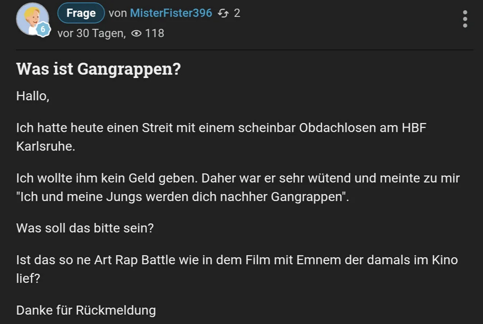
Task: Click the 118 view count
Action: tap(154, 34)
